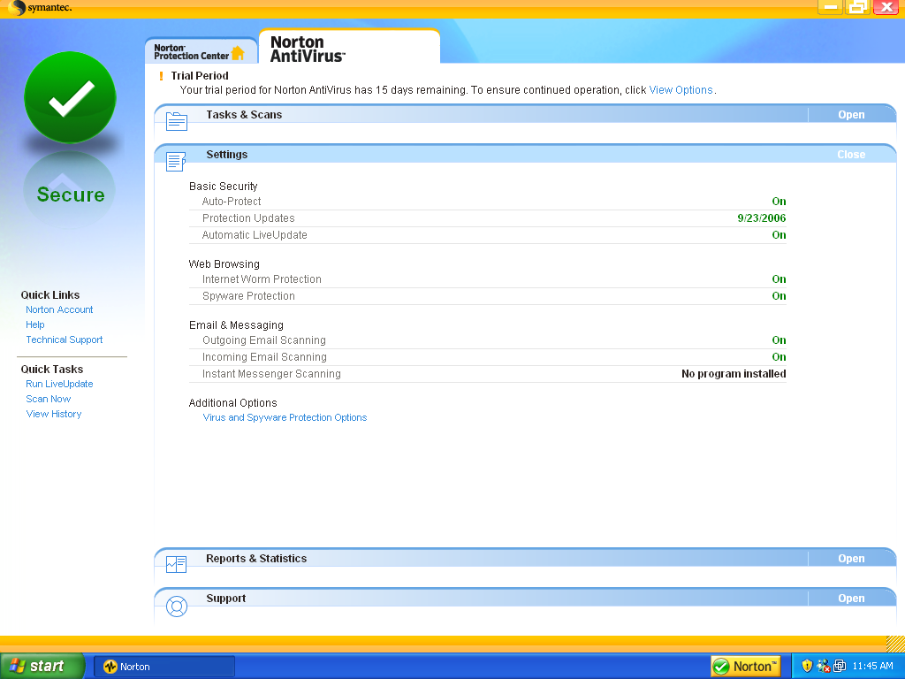905x679 pixels.
Task: Click the Support lifebuoy icon
Action: pos(177,607)
